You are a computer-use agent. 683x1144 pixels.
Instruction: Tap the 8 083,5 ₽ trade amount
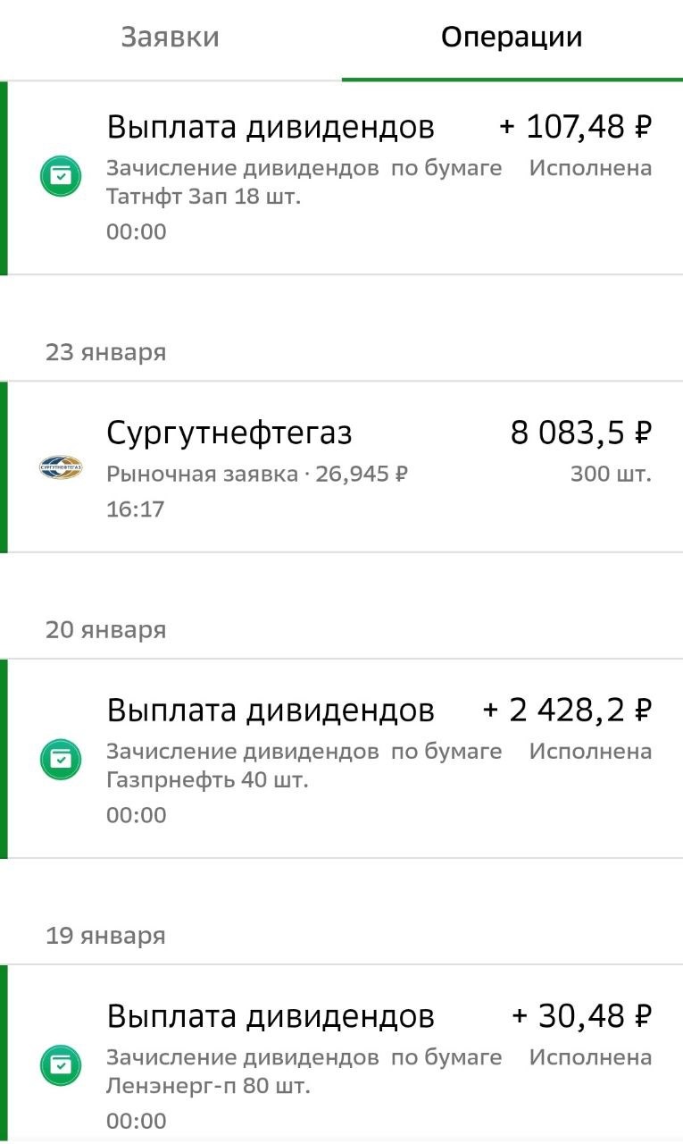581,433
